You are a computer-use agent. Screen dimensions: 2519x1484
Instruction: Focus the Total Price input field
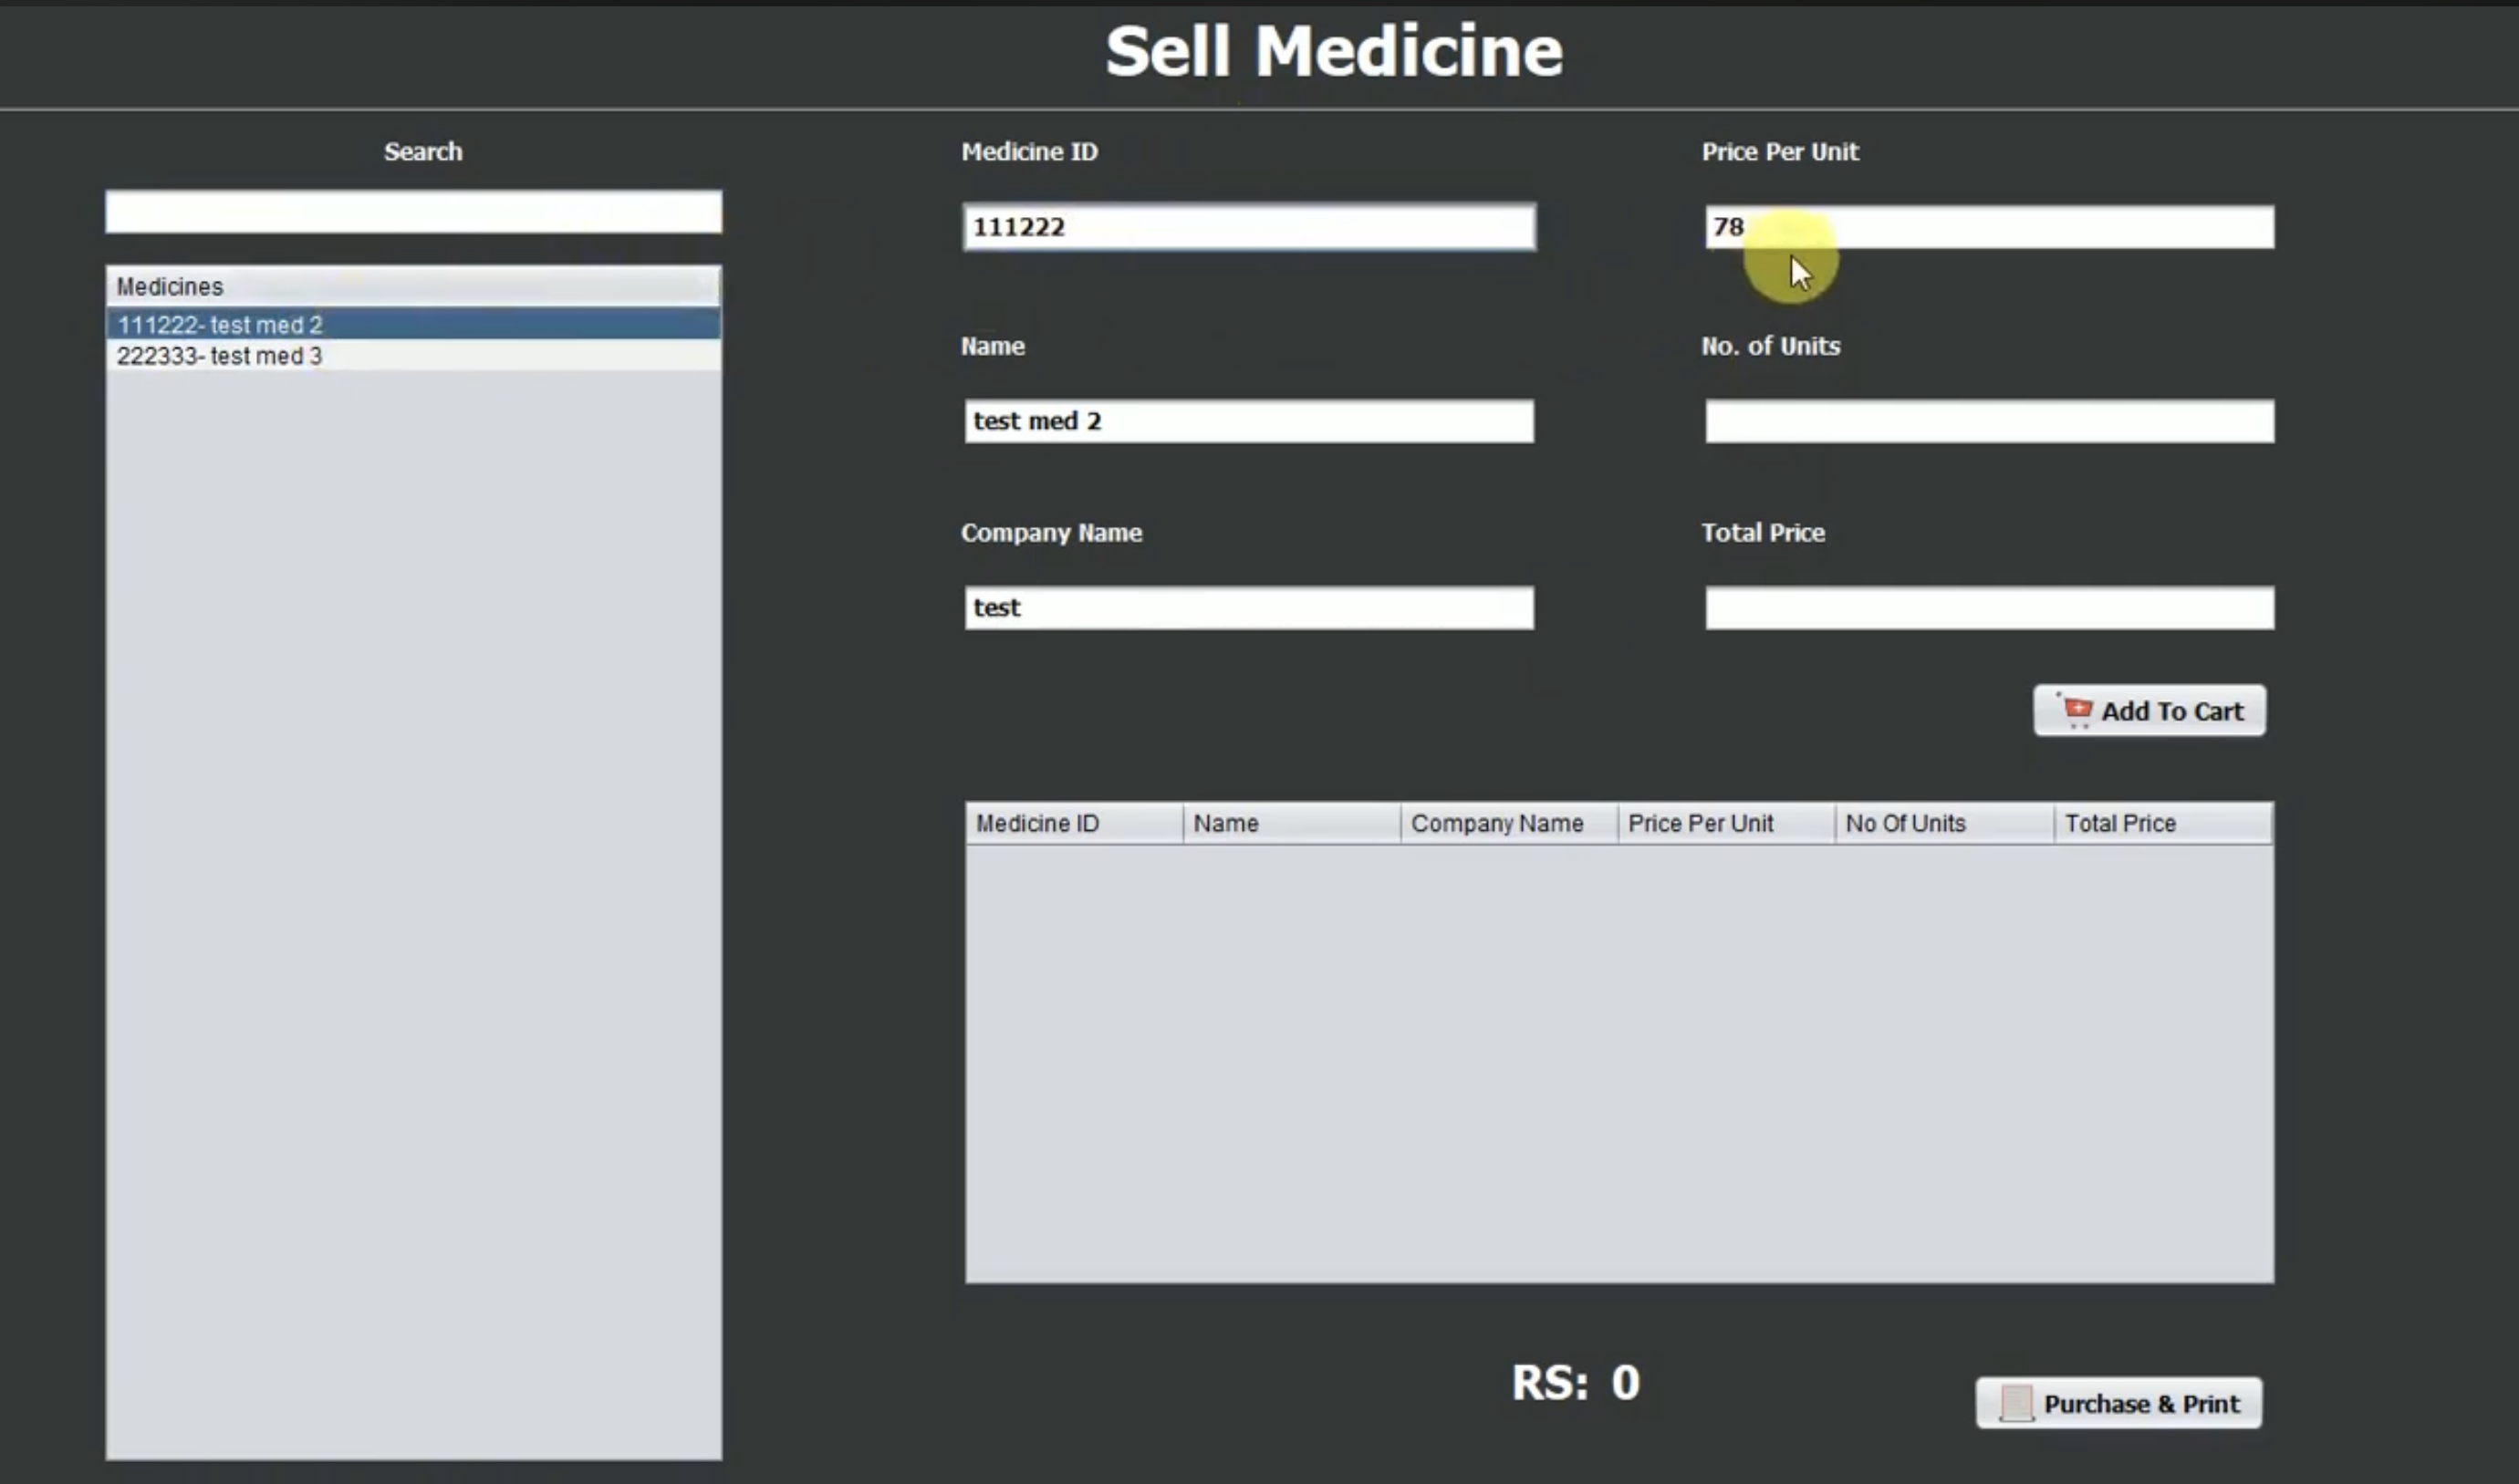(1989, 608)
